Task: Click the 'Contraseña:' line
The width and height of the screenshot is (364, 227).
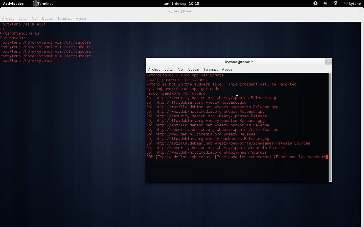Action: 13,38
